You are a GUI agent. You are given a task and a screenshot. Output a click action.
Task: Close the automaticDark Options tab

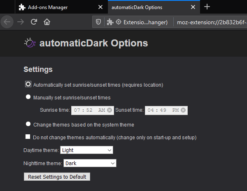point(193,7)
